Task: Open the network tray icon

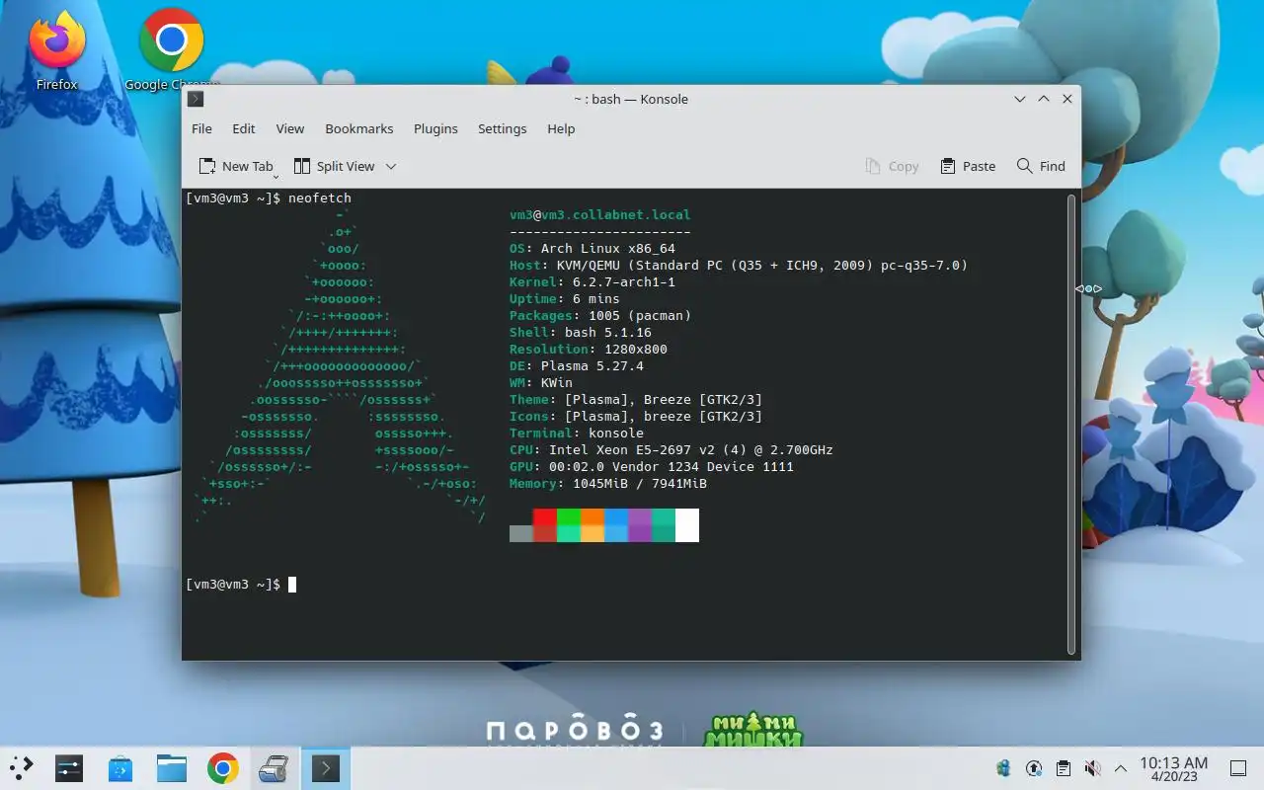Action: tap(1004, 768)
